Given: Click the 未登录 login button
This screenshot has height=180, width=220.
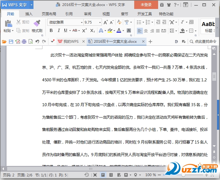Looking at the screenshot, I should (146, 5).
